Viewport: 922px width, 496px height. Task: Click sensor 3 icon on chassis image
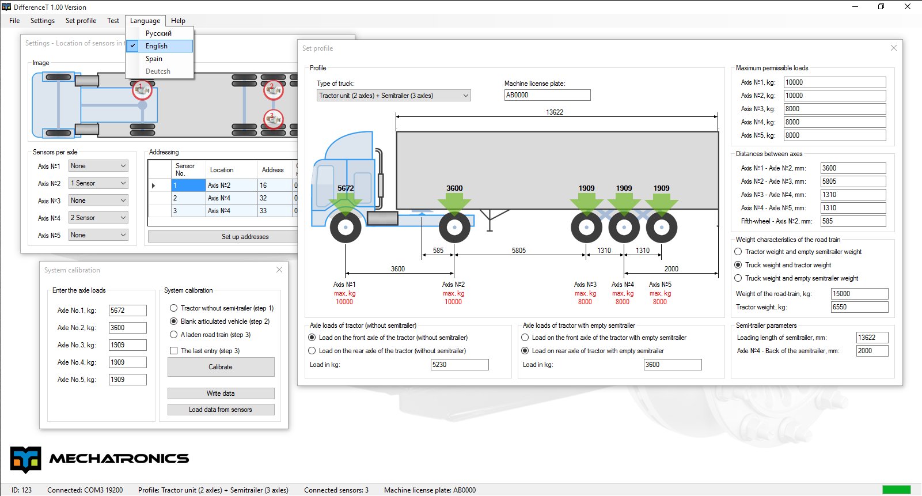coord(273,119)
